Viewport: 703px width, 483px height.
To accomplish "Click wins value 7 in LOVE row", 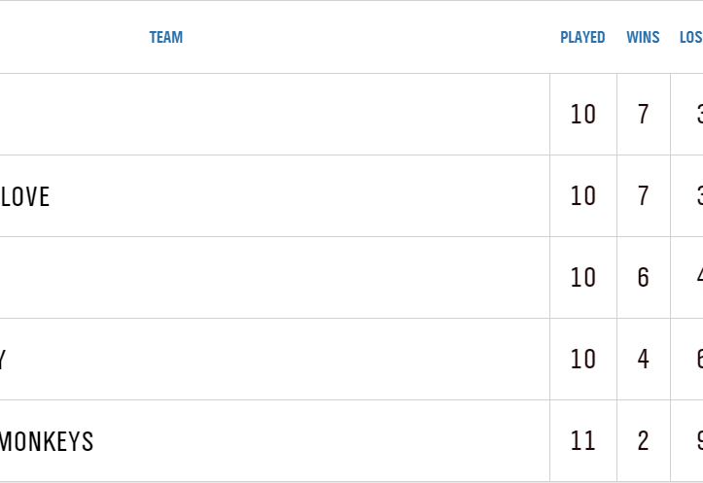I will coord(643,196).
